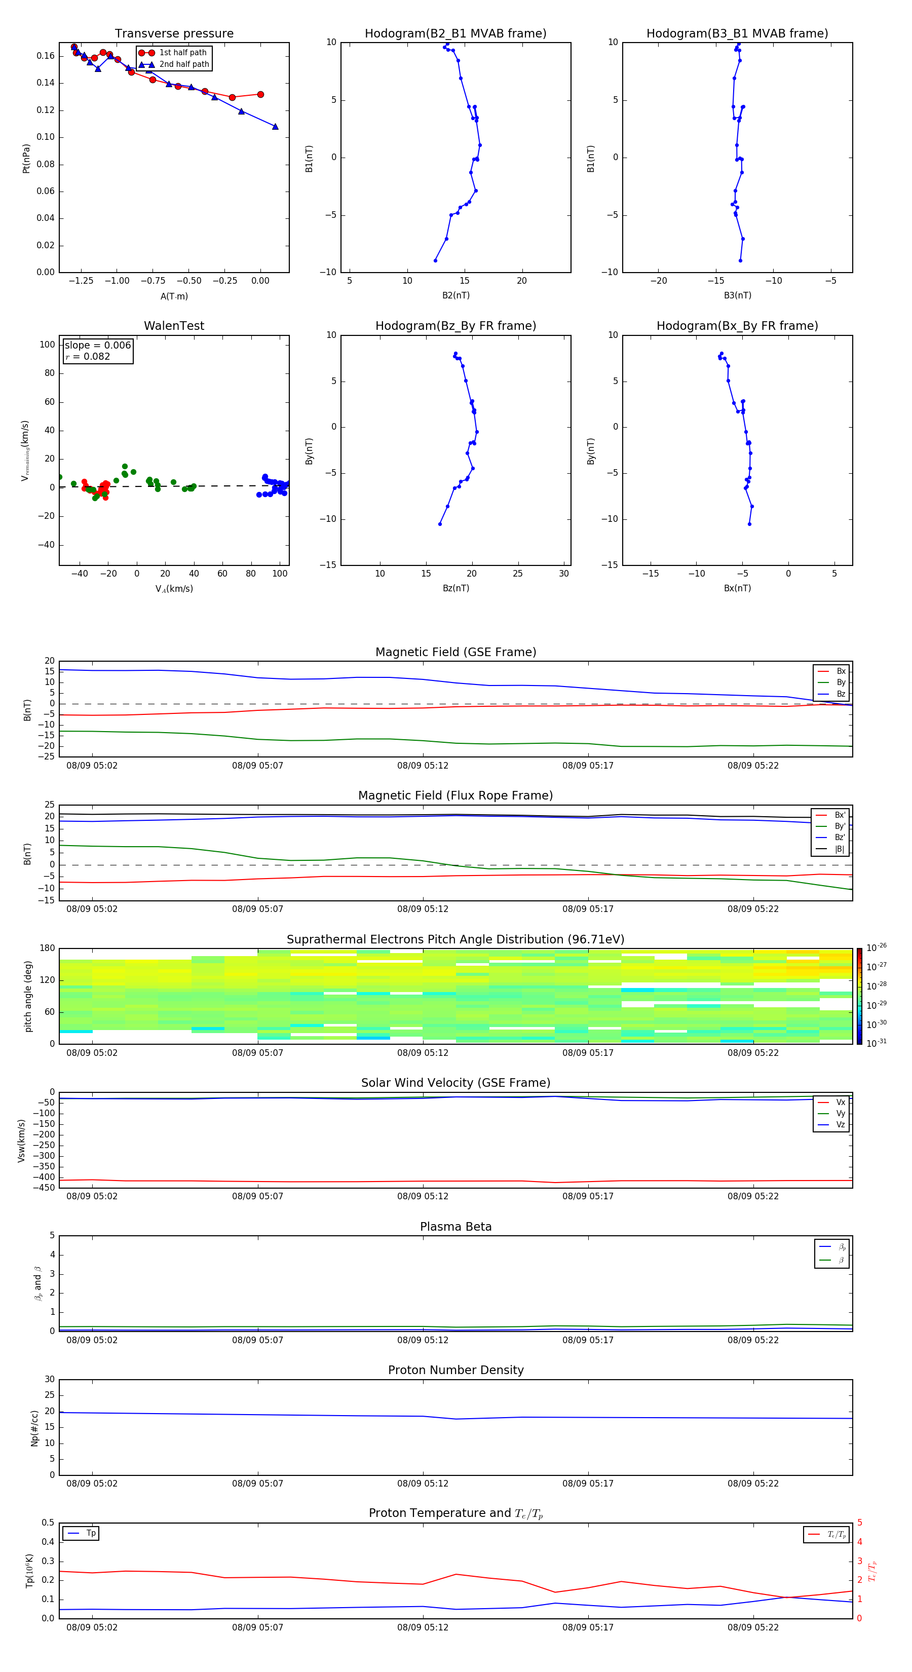Image resolution: width=912 pixels, height=1672 pixels.
Task: Click 'slope = 0.006' annotation text
Action: coord(98,346)
